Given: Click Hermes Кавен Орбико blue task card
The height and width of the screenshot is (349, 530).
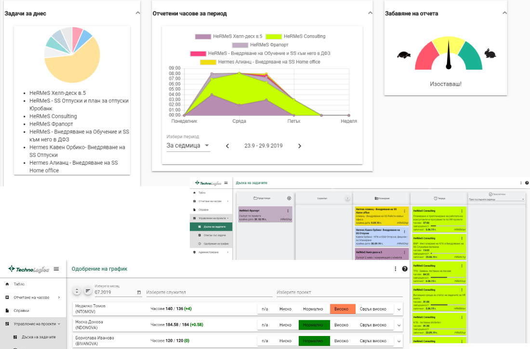Looking at the screenshot, I should point(382,236).
